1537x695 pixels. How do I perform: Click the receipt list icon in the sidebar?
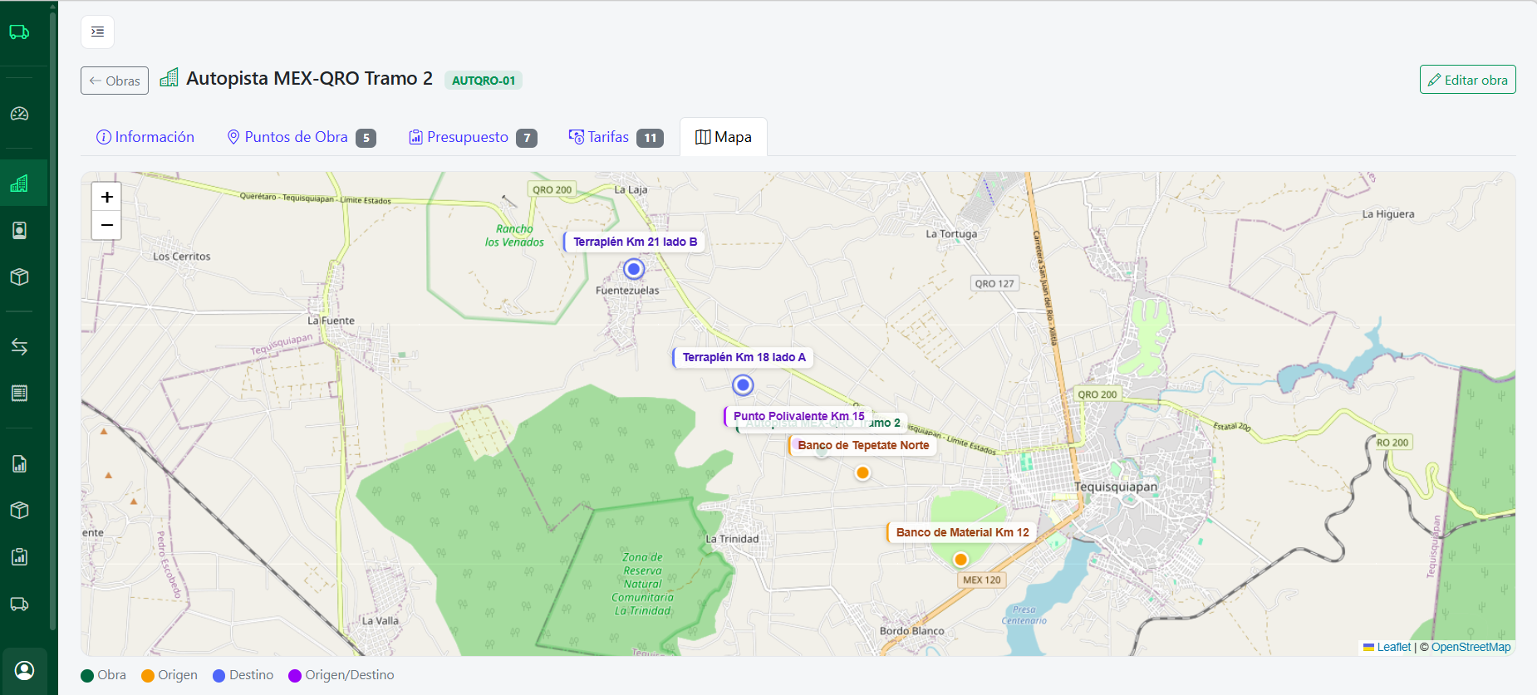(19, 393)
